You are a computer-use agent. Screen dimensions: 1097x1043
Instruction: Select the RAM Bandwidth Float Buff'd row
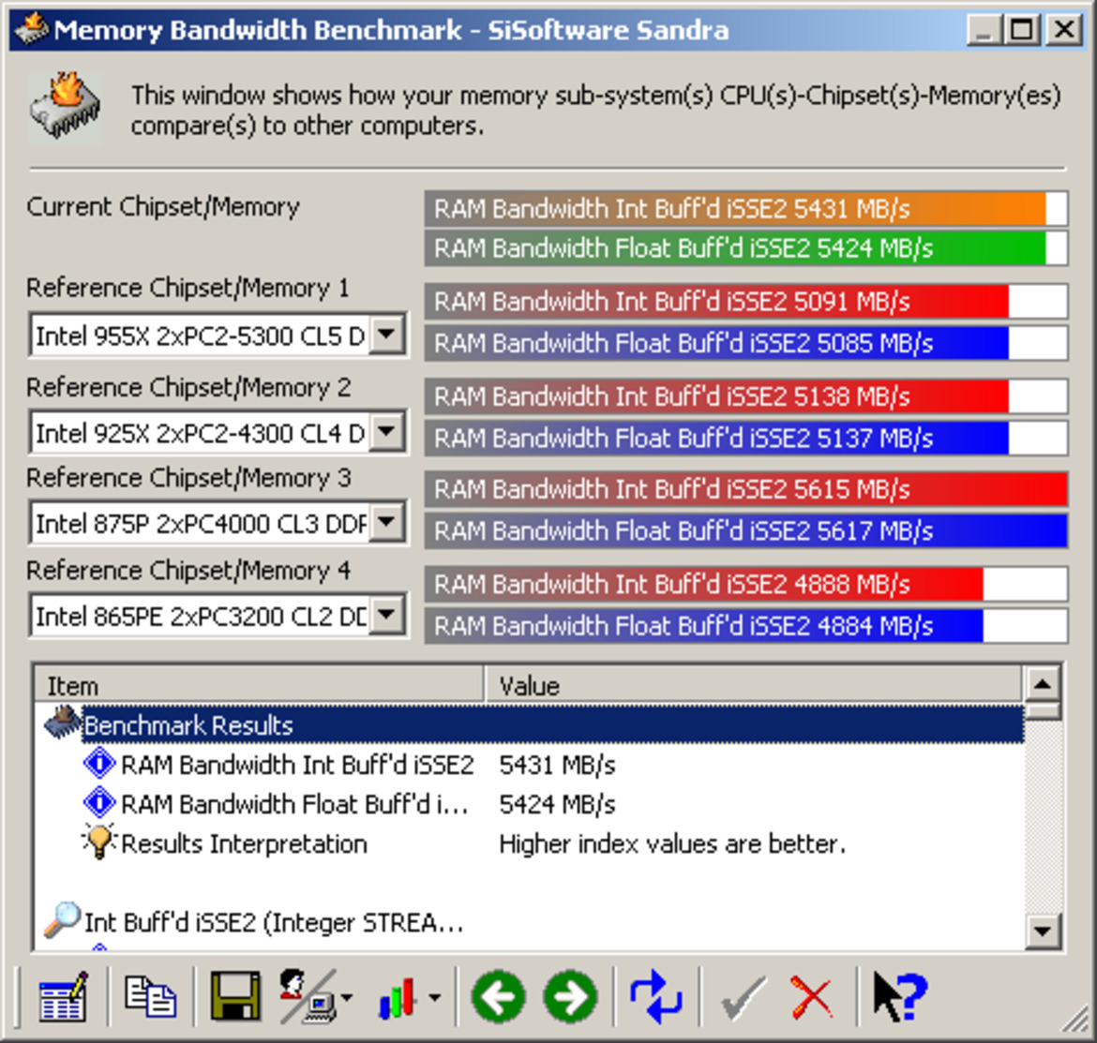coord(530,803)
